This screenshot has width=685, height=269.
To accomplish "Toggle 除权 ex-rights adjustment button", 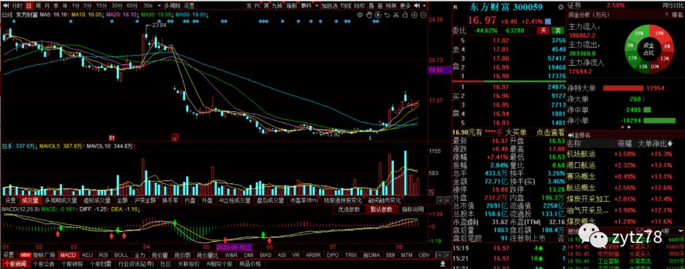I will tap(359, 6).
